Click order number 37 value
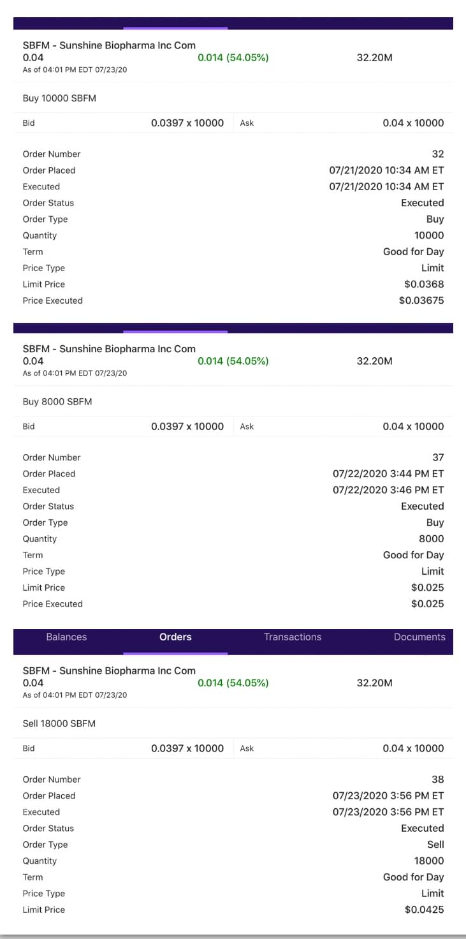466x939 pixels. [437, 457]
